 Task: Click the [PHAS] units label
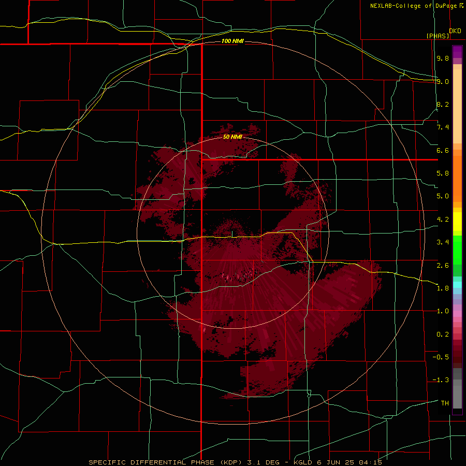click(438, 36)
